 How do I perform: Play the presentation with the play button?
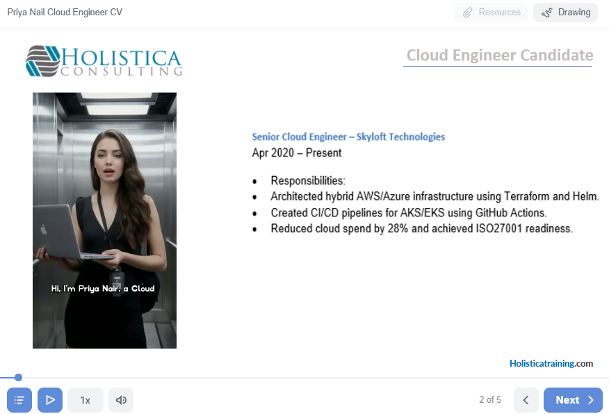click(x=50, y=399)
